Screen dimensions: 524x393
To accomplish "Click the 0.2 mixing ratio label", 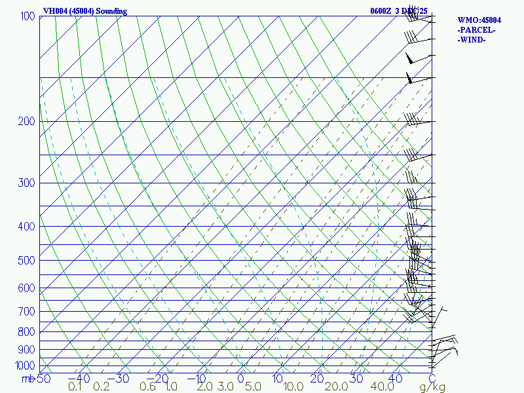I will (102, 387).
